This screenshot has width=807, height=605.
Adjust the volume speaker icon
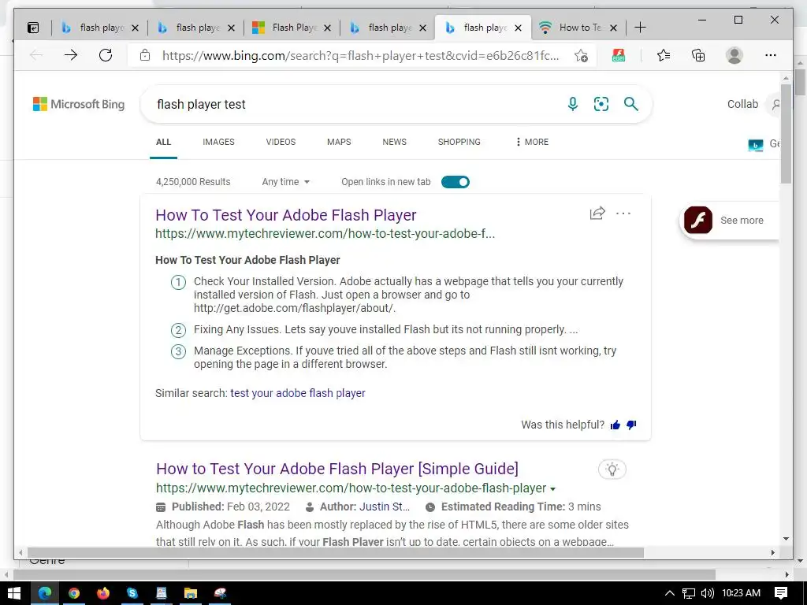pyautogui.click(x=707, y=593)
